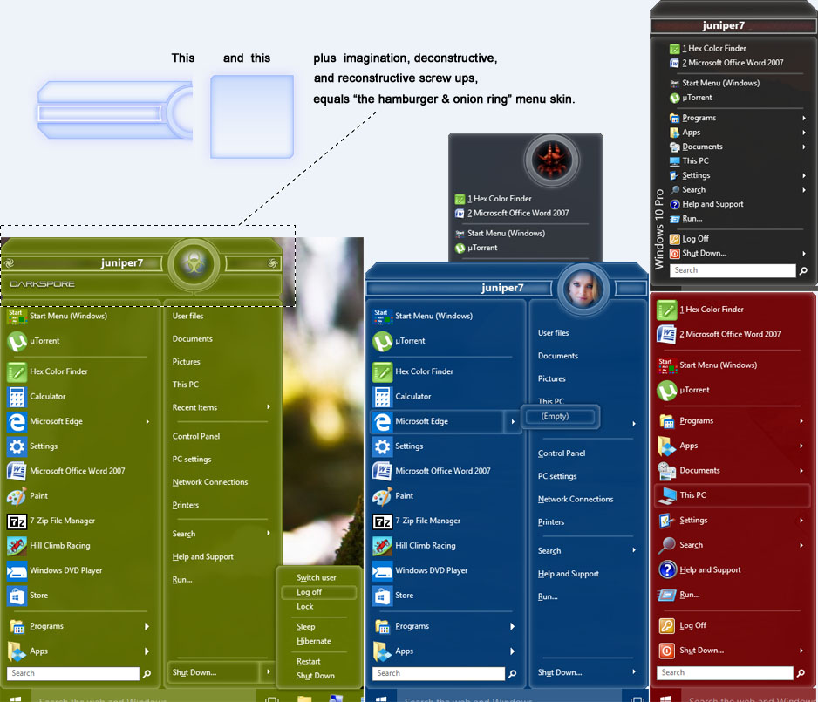Click the Shut Down button in the green menu
The width and height of the screenshot is (818, 702).
[194, 672]
